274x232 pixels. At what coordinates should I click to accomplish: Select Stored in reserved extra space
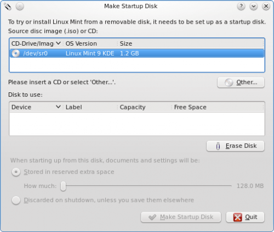63,172
